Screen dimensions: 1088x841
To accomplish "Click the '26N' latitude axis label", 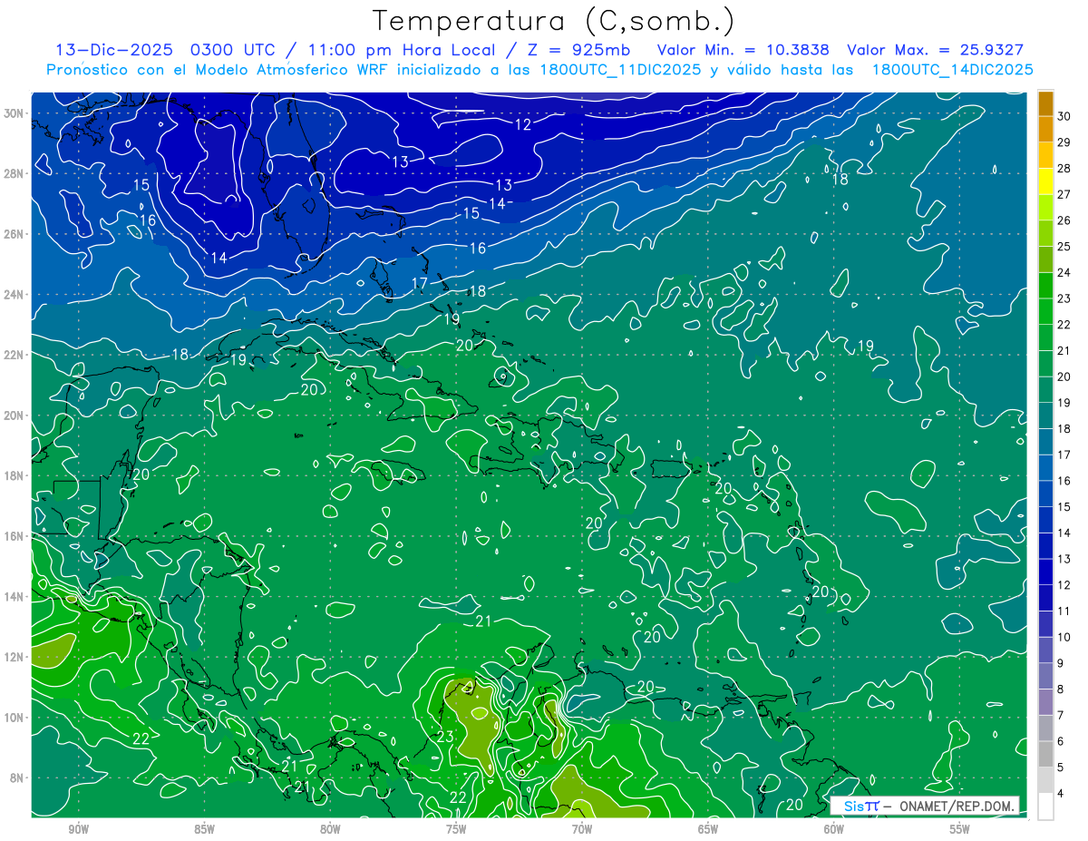I will [x=14, y=233].
